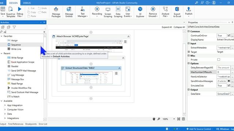Expand all activities tree icon

(3, 27)
